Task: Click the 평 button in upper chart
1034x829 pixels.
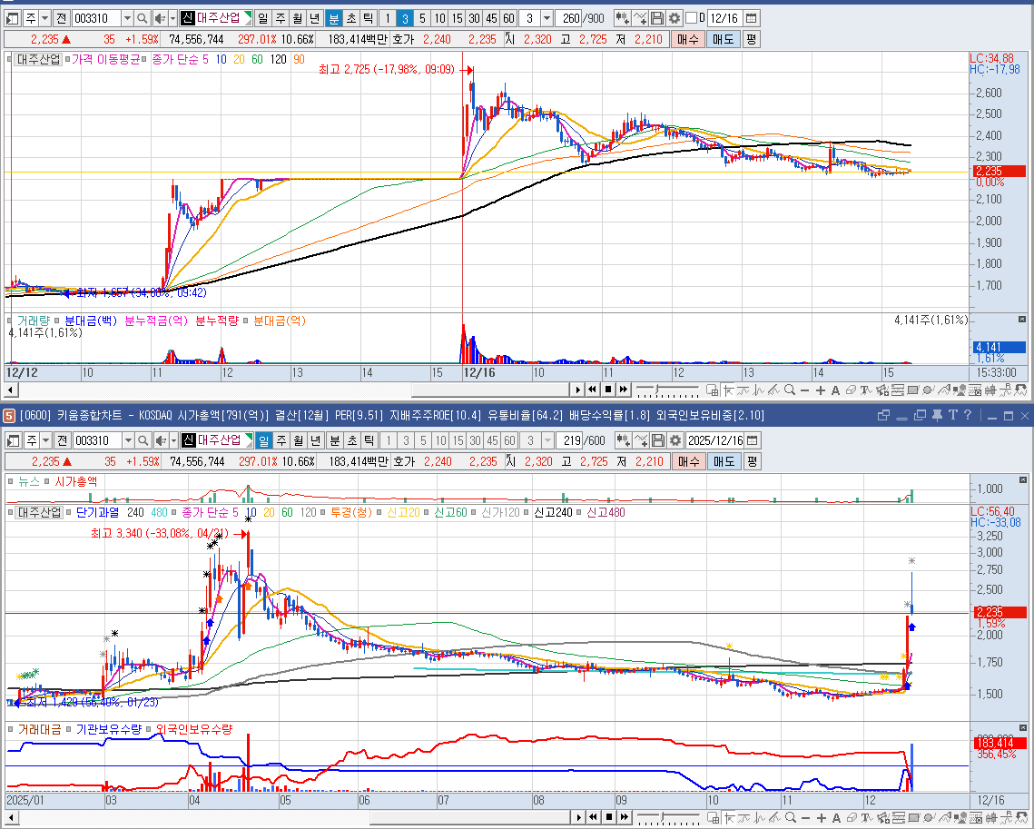Action: click(x=751, y=39)
